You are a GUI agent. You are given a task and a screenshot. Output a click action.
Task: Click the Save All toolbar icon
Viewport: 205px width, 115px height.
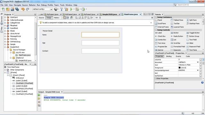click(x=17, y=9)
